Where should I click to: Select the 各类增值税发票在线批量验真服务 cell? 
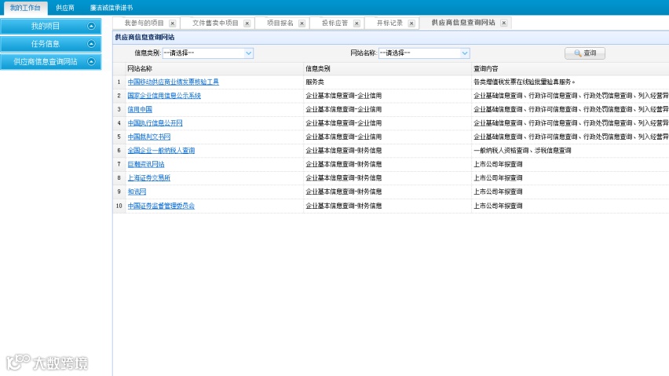[x=570, y=82]
